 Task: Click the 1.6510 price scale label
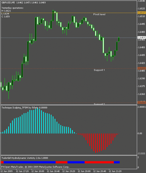pyautogui.click(x=142, y=16)
